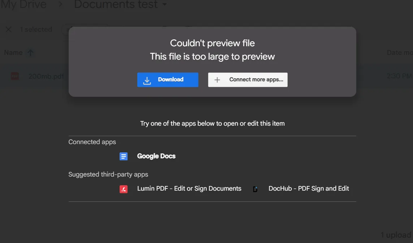The width and height of the screenshot is (413, 243).
Task: Click the 'Connected apps' label
Action: pos(92,142)
